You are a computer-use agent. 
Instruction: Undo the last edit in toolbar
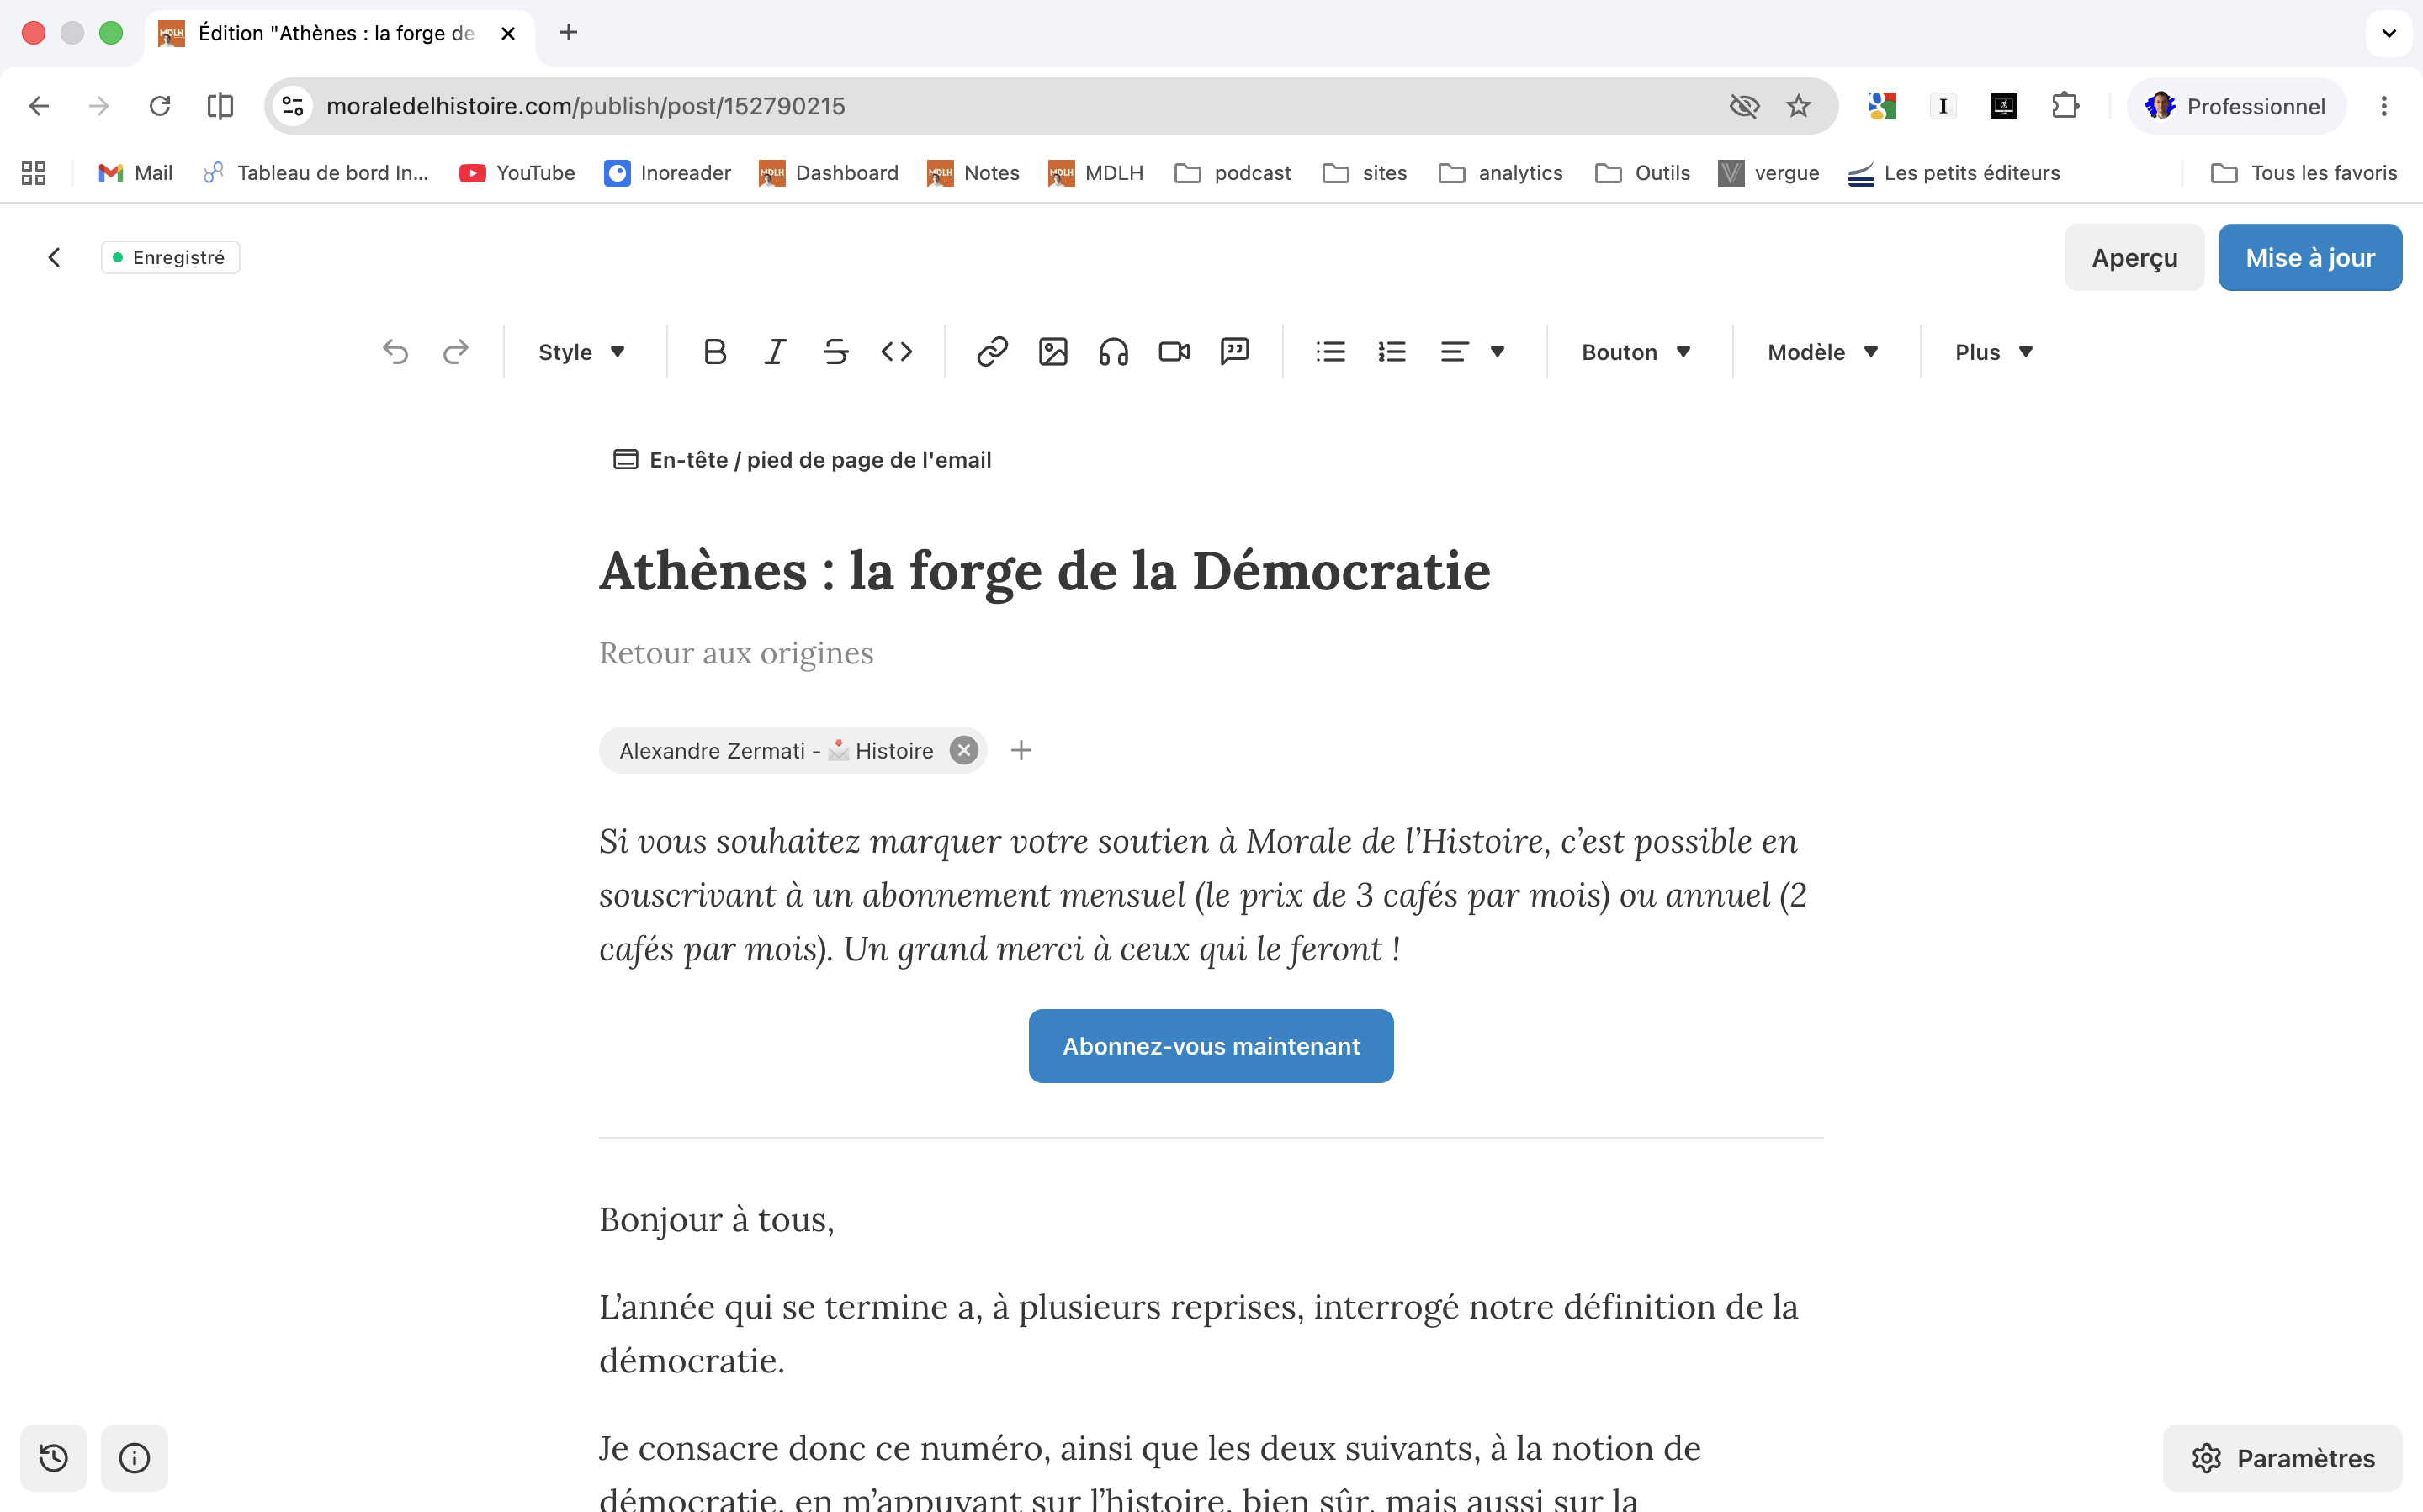395,352
